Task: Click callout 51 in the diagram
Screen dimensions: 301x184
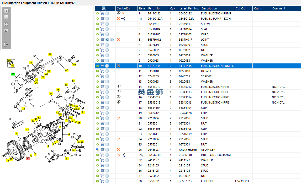Action: click(x=67, y=159)
